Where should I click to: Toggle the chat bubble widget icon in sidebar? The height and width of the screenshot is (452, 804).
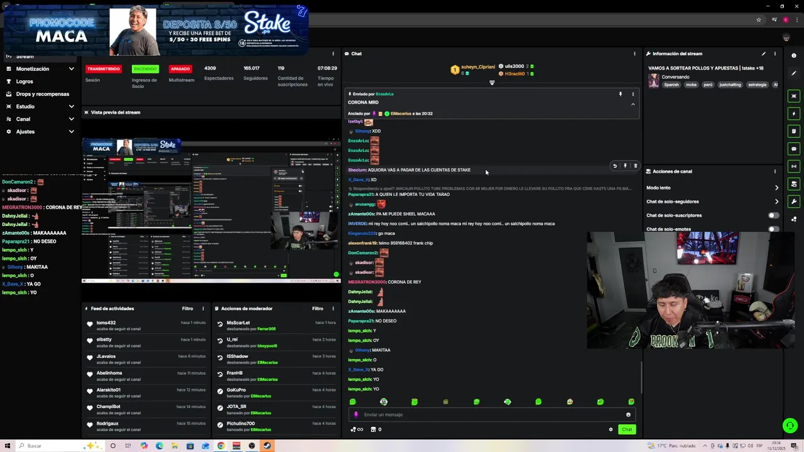tap(794, 149)
